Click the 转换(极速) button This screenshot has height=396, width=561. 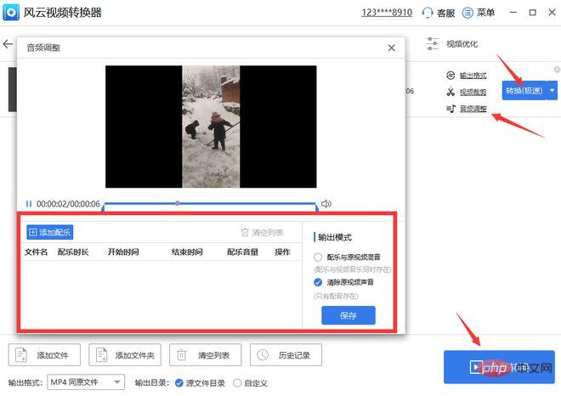coord(524,91)
